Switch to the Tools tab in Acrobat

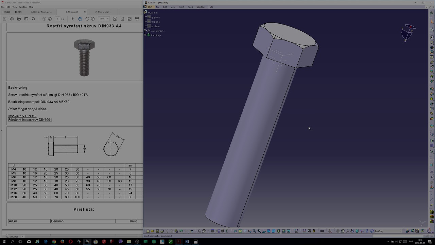(18, 12)
